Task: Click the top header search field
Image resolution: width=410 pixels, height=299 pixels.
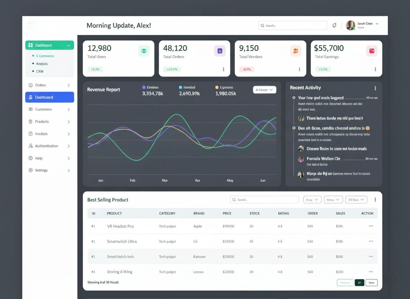Action: 293,26
